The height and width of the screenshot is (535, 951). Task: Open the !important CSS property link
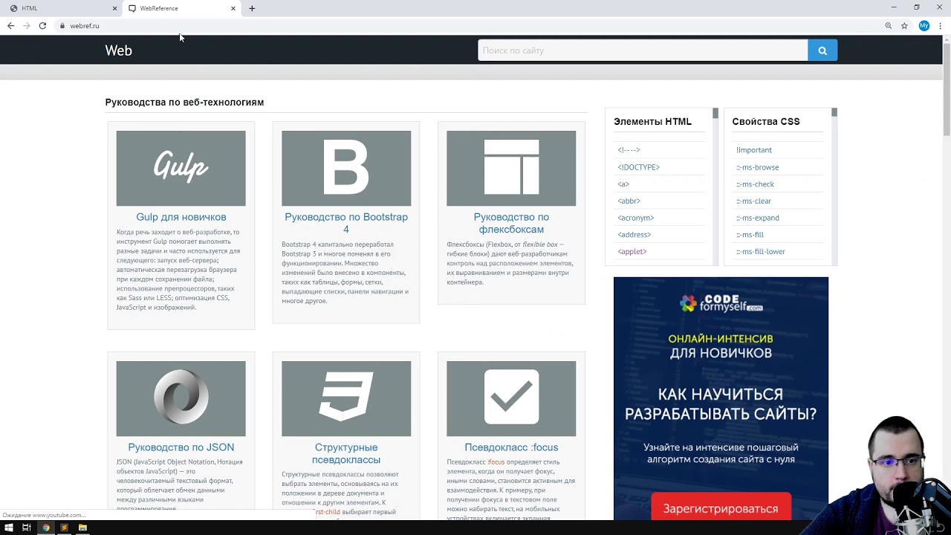tap(753, 150)
